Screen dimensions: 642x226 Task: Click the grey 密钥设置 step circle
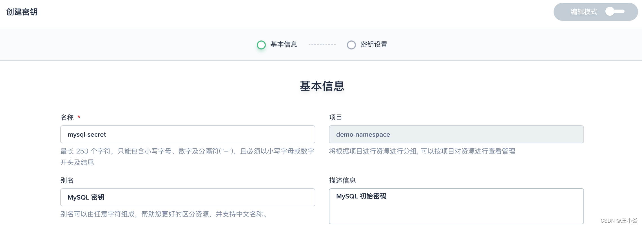(351, 45)
